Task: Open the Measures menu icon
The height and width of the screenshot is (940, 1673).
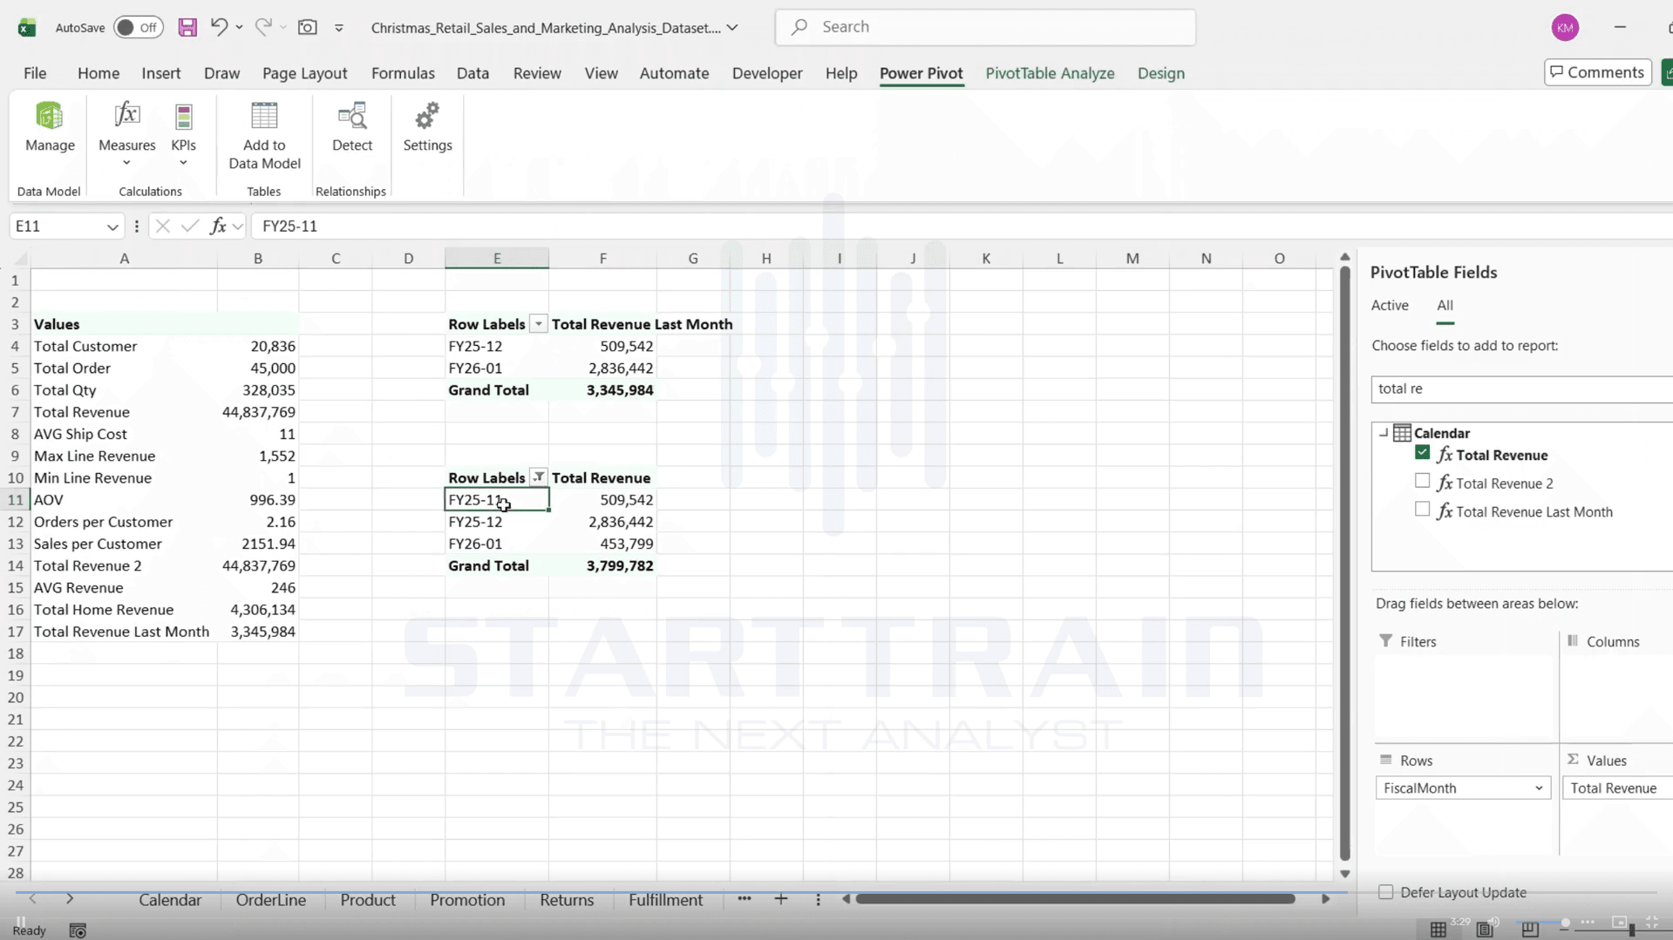Action: (x=126, y=116)
